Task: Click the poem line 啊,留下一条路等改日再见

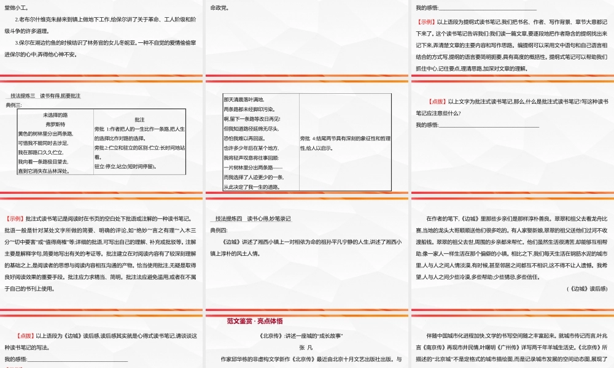Action: click(x=252, y=119)
